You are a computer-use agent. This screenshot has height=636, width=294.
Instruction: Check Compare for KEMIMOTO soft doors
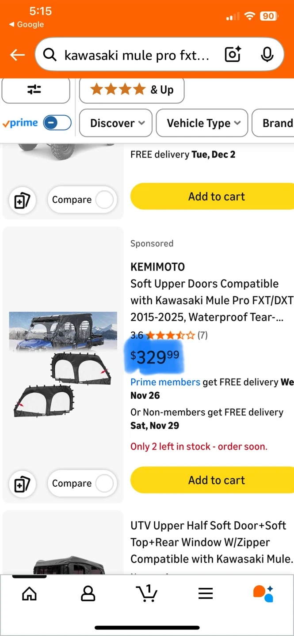[x=104, y=484]
